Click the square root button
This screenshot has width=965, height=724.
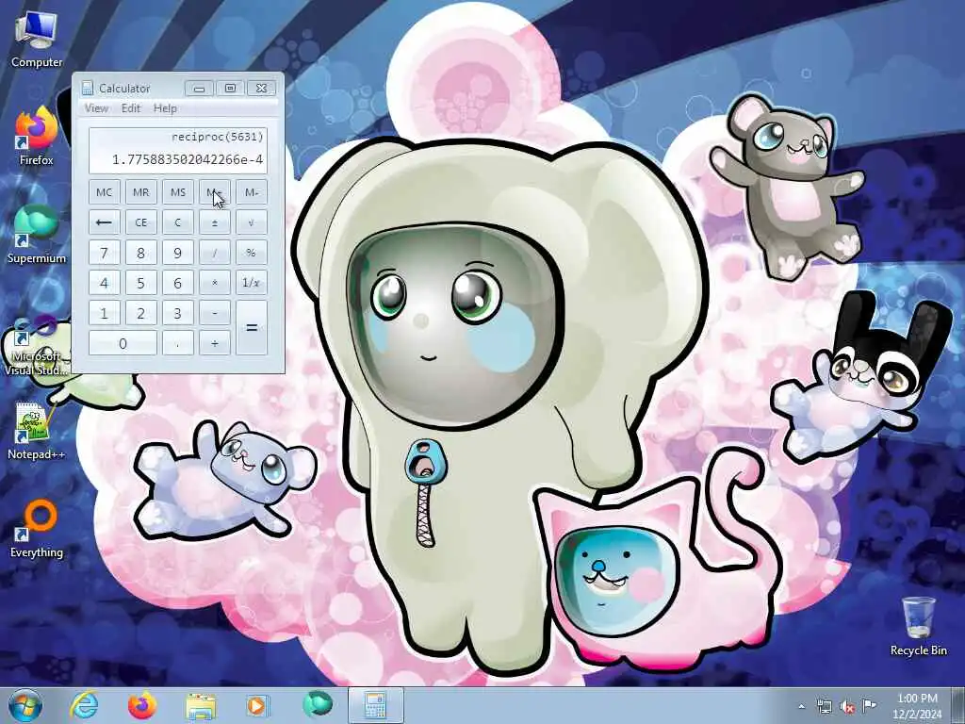pos(252,222)
